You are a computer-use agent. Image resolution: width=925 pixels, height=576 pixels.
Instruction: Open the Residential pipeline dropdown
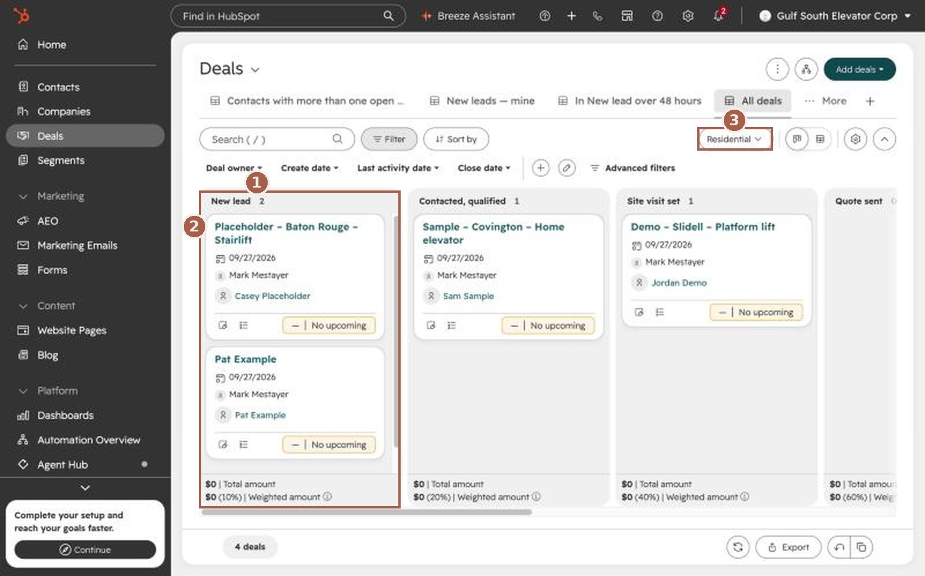[734, 139]
